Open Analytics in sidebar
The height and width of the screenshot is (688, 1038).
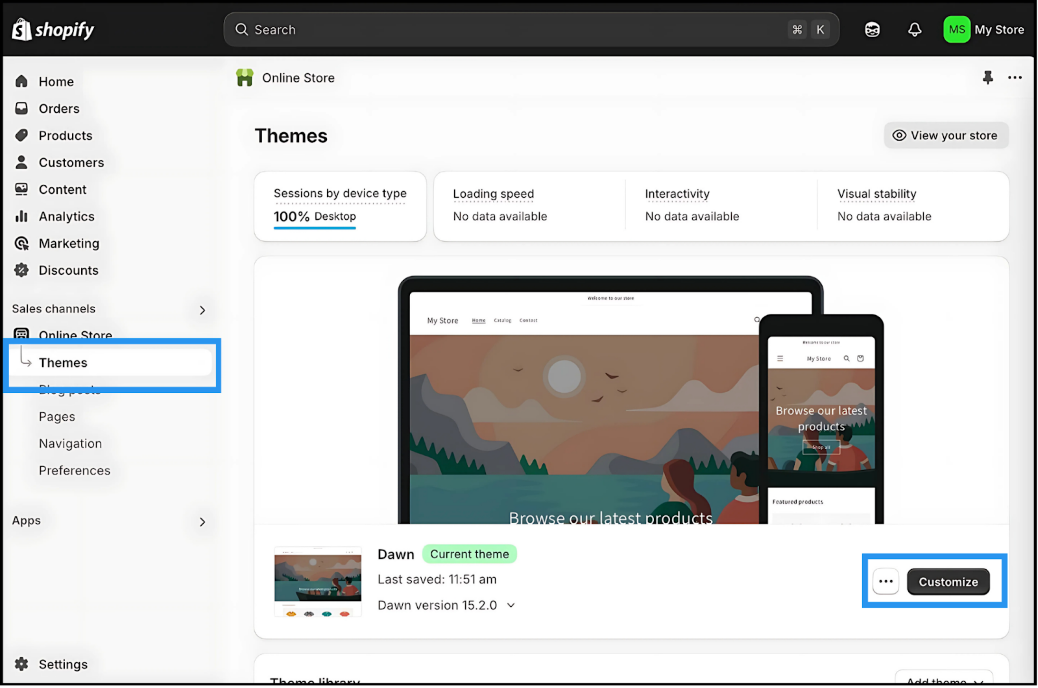click(x=67, y=216)
